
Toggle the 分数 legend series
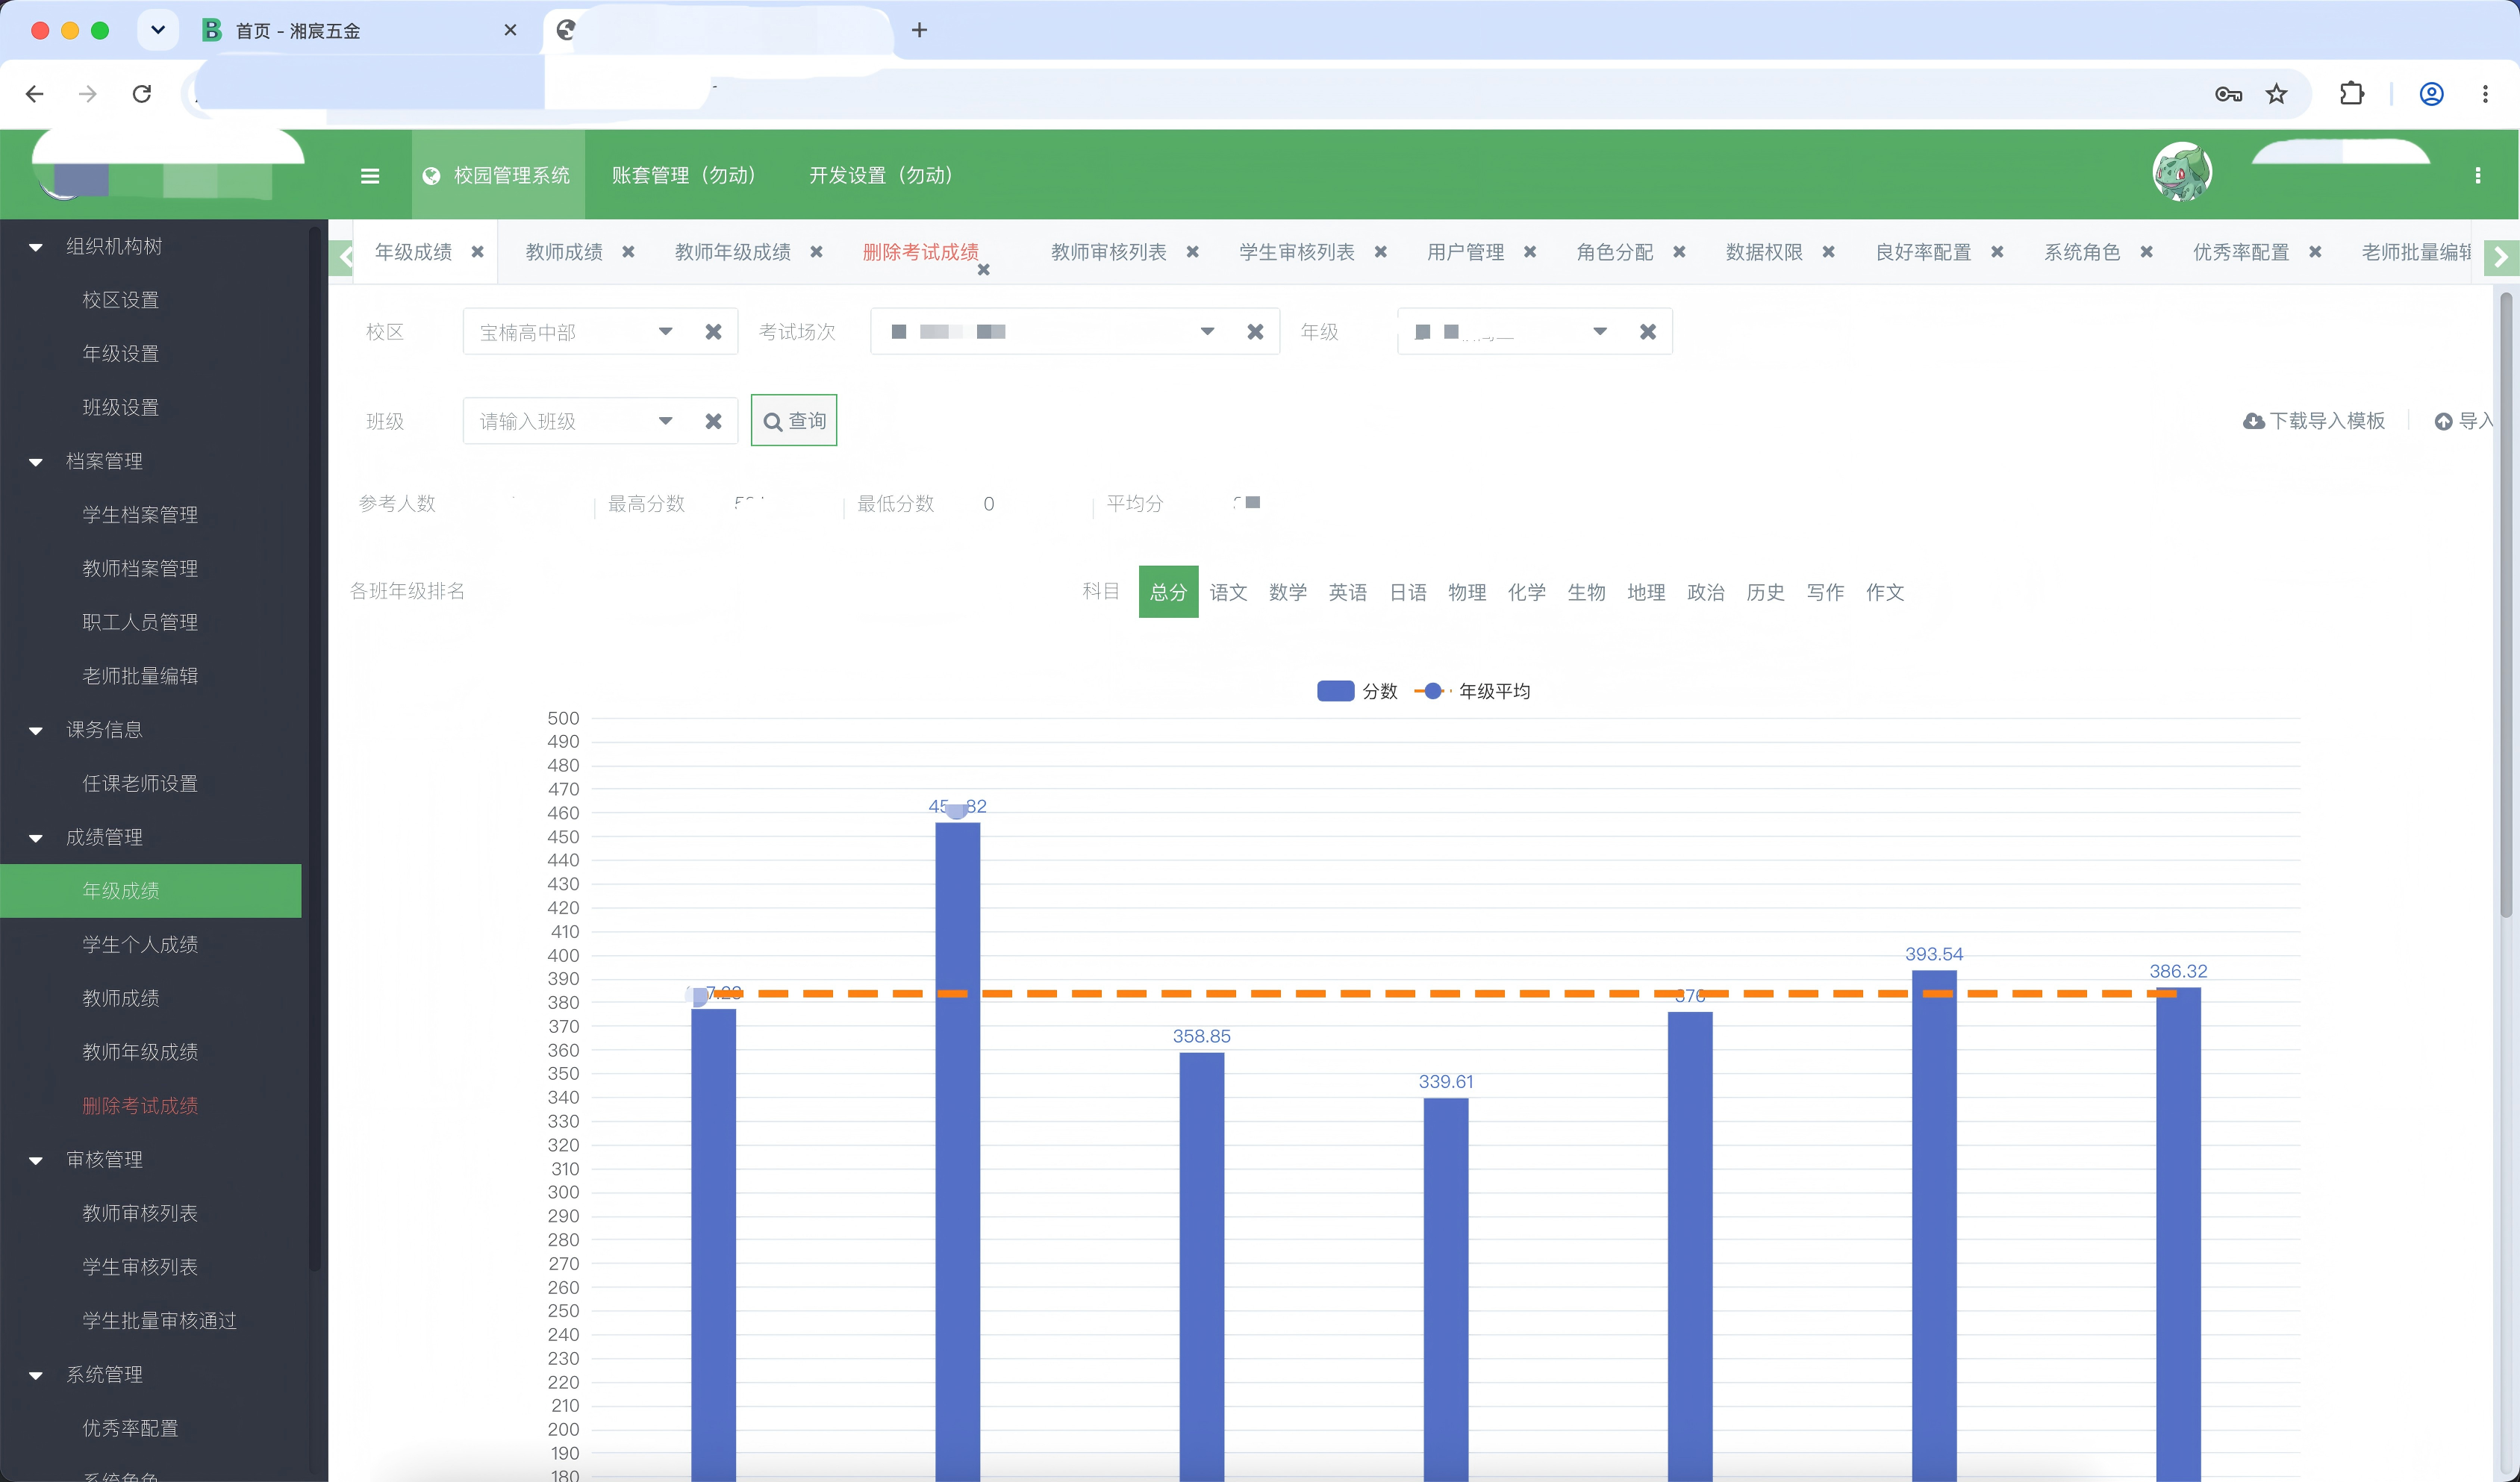pos(1357,691)
